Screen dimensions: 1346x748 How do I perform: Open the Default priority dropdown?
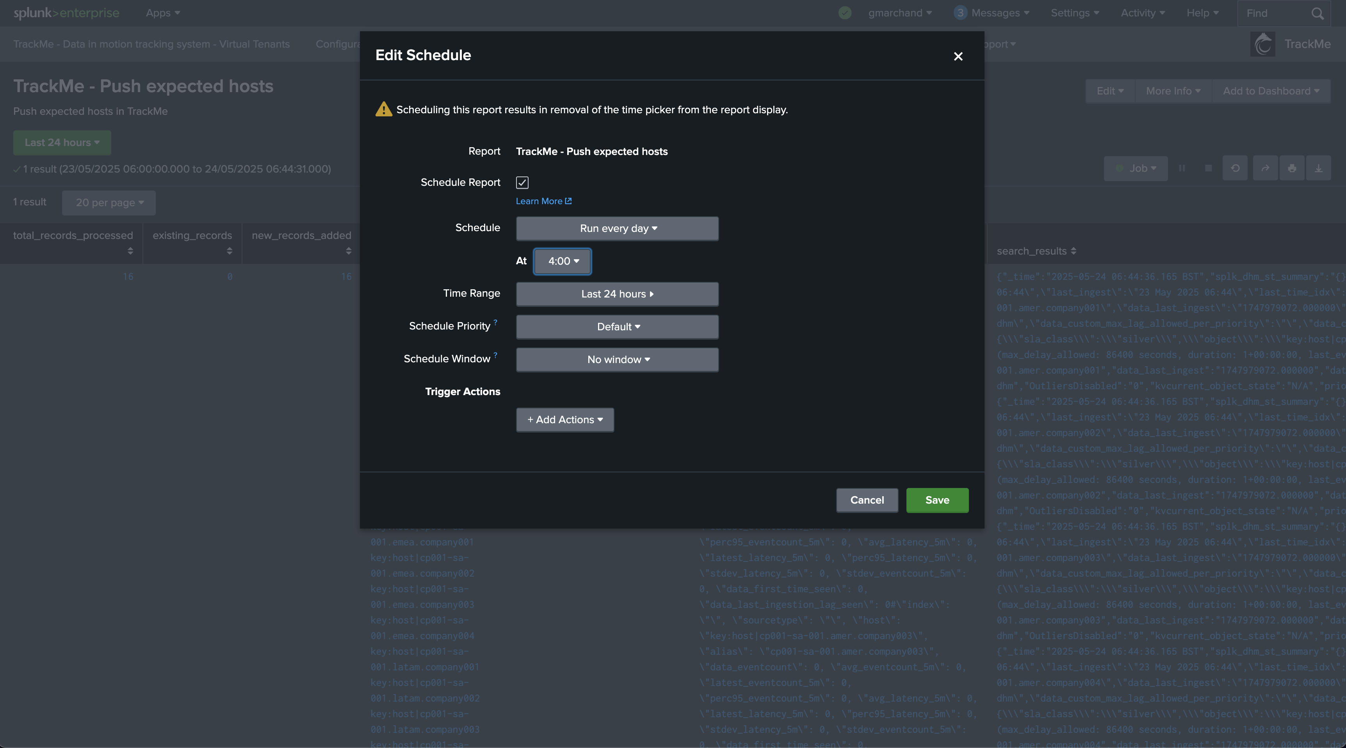[617, 327]
